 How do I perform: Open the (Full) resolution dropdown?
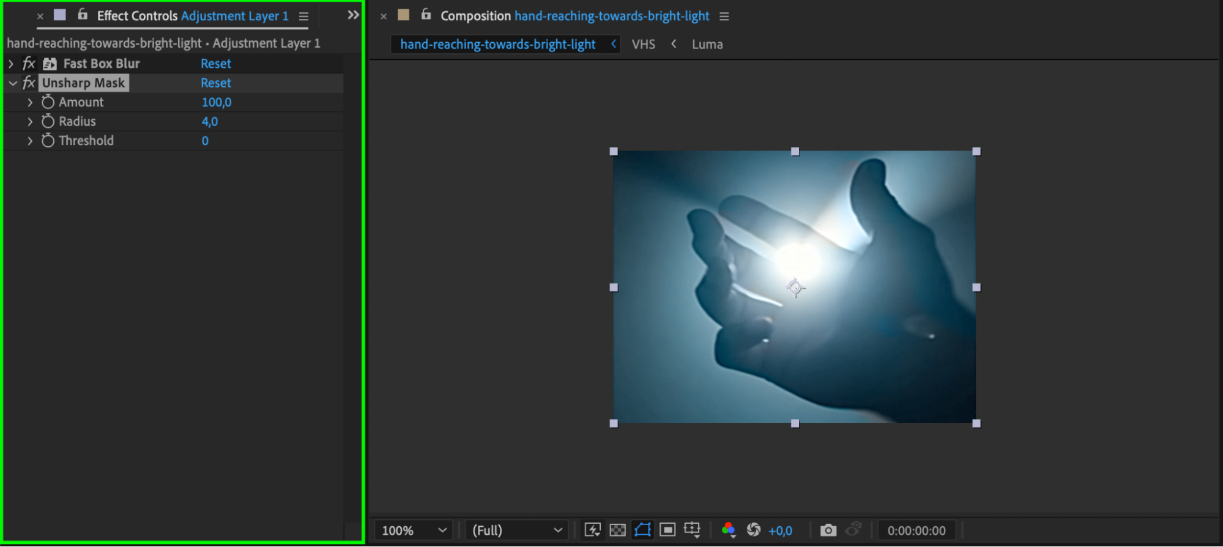tap(516, 530)
